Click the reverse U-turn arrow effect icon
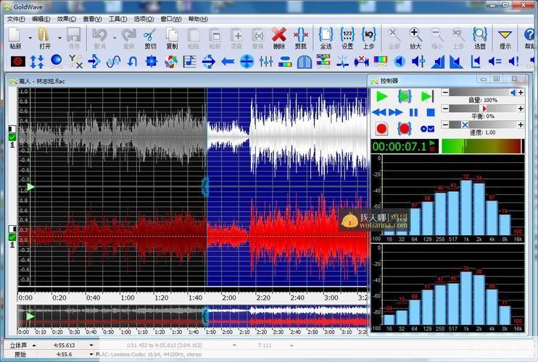 [x=133, y=62]
